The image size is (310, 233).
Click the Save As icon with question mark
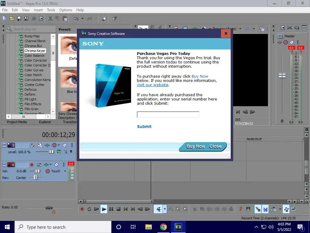pos(26,19)
